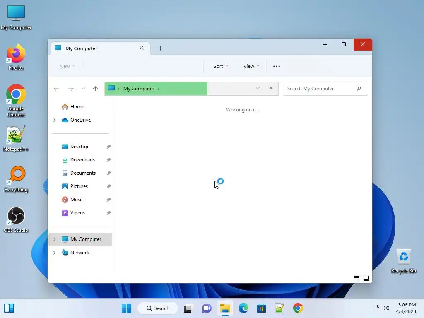The height and width of the screenshot is (318, 424).
Task: Open Notepad++ desktop shortcut
Action: [x=16, y=138]
